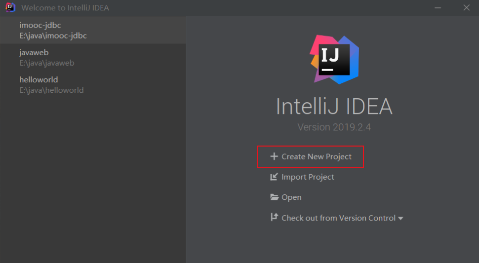Image resolution: width=479 pixels, height=263 pixels.
Task: Click the Import Project arrow icon
Action: click(x=274, y=177)
